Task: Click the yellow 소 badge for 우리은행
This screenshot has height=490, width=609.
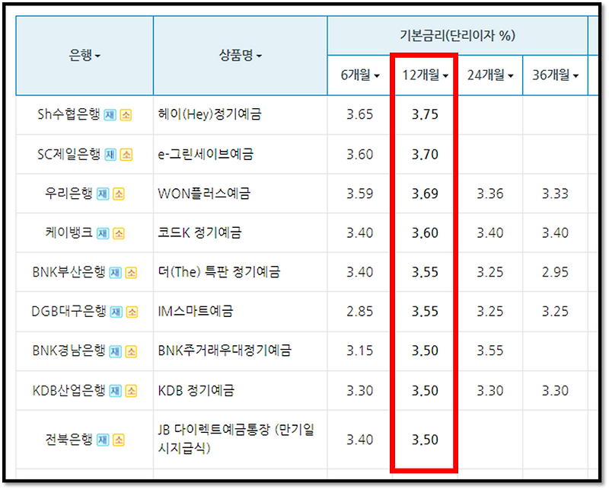Action: point(119,194)
